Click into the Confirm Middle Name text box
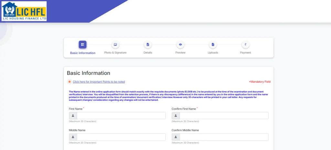 click(224, 137)
